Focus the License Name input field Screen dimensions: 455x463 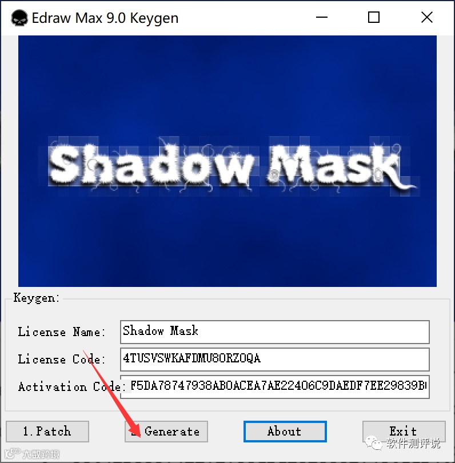point(274,332)
